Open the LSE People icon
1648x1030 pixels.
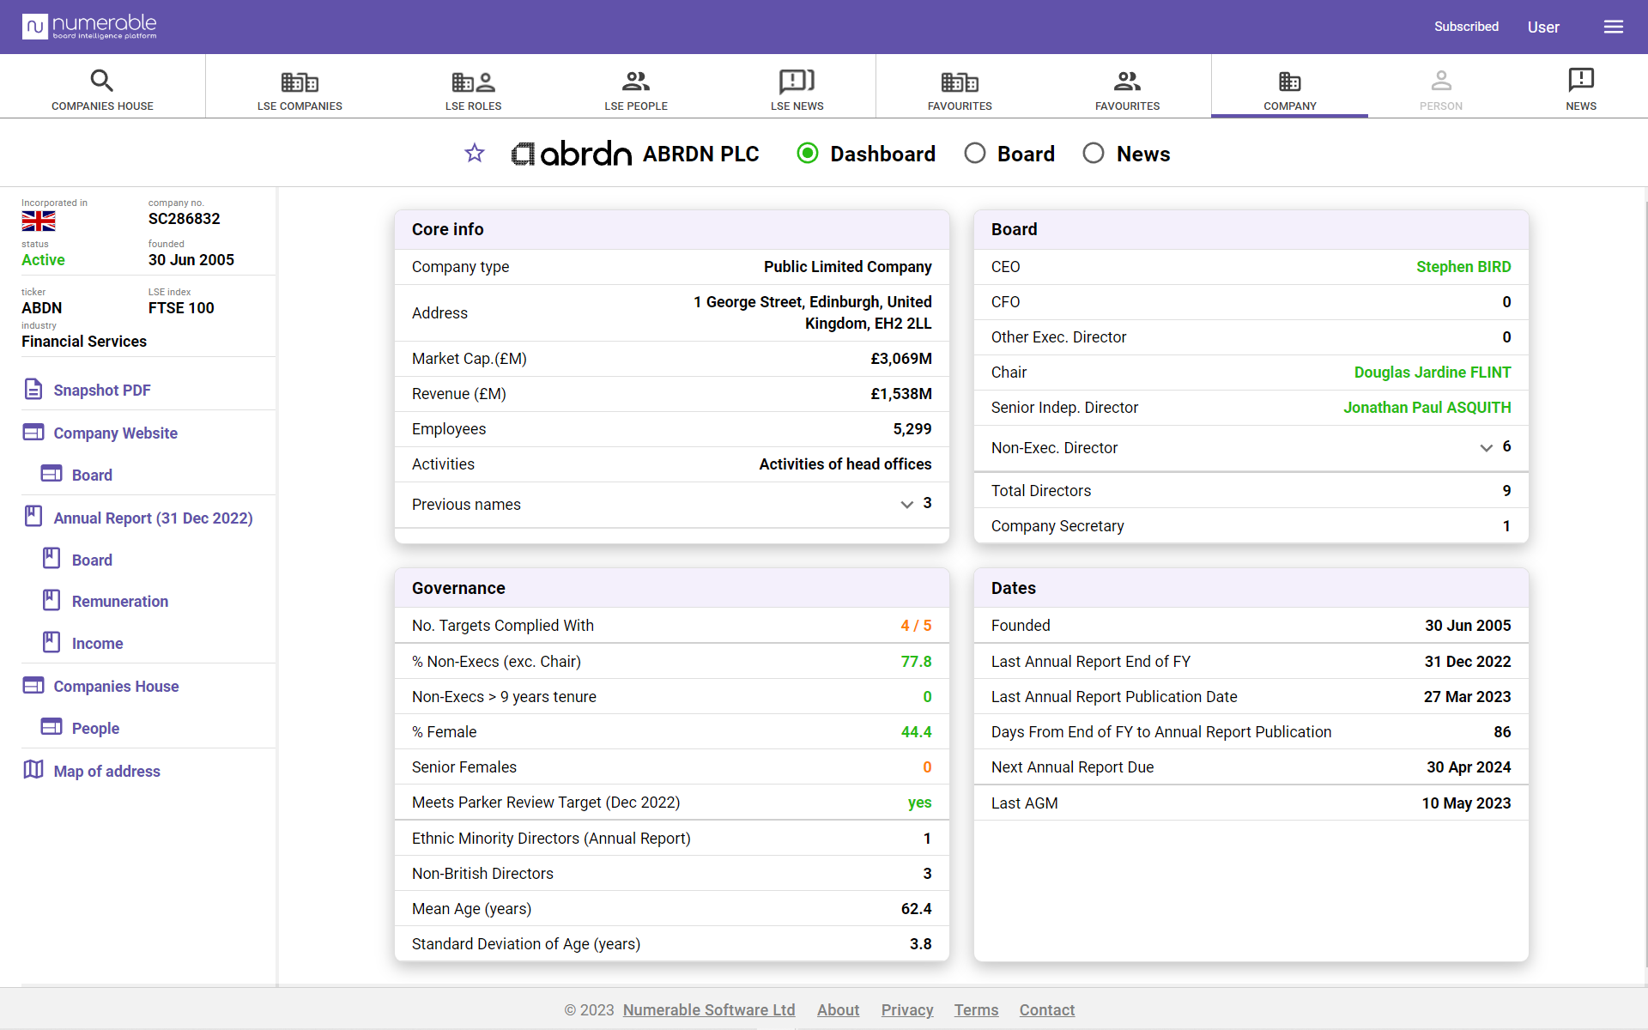point(636,82)
